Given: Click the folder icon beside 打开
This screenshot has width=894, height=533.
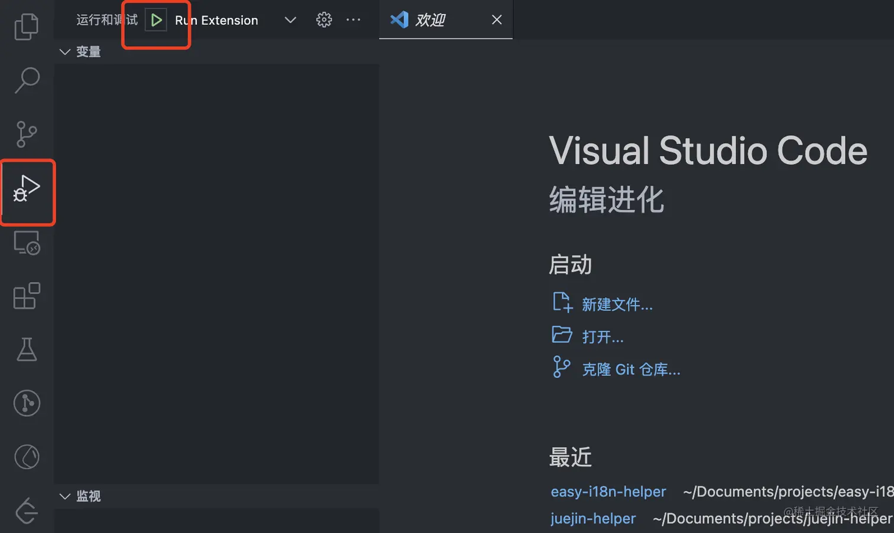Looking at the screenshot, I should [562, 335].
